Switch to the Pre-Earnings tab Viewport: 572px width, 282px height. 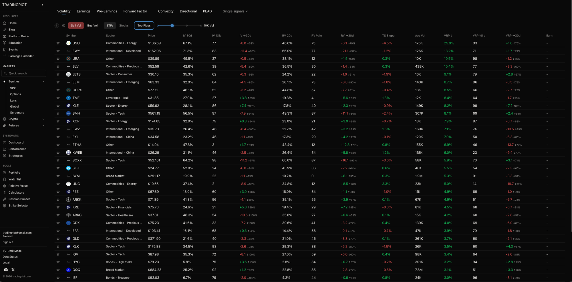[107, 11]
